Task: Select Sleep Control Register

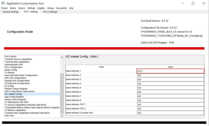Action: [16, 100]
